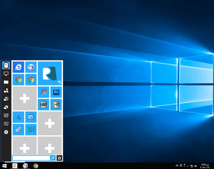Viewport: 214px width, 169px height.
Task: Add a tile in empty plus slot beside VB tile
Action: pyautogui.click(x=50, y=123)
